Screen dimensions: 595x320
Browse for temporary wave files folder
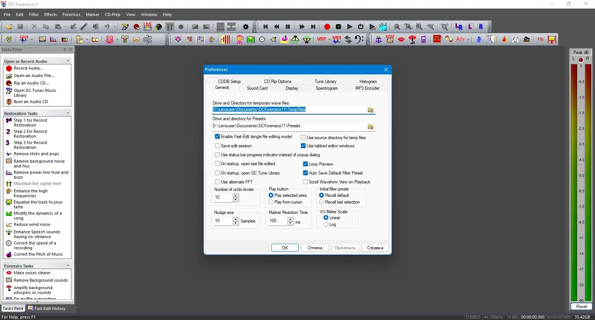[370, 110]
